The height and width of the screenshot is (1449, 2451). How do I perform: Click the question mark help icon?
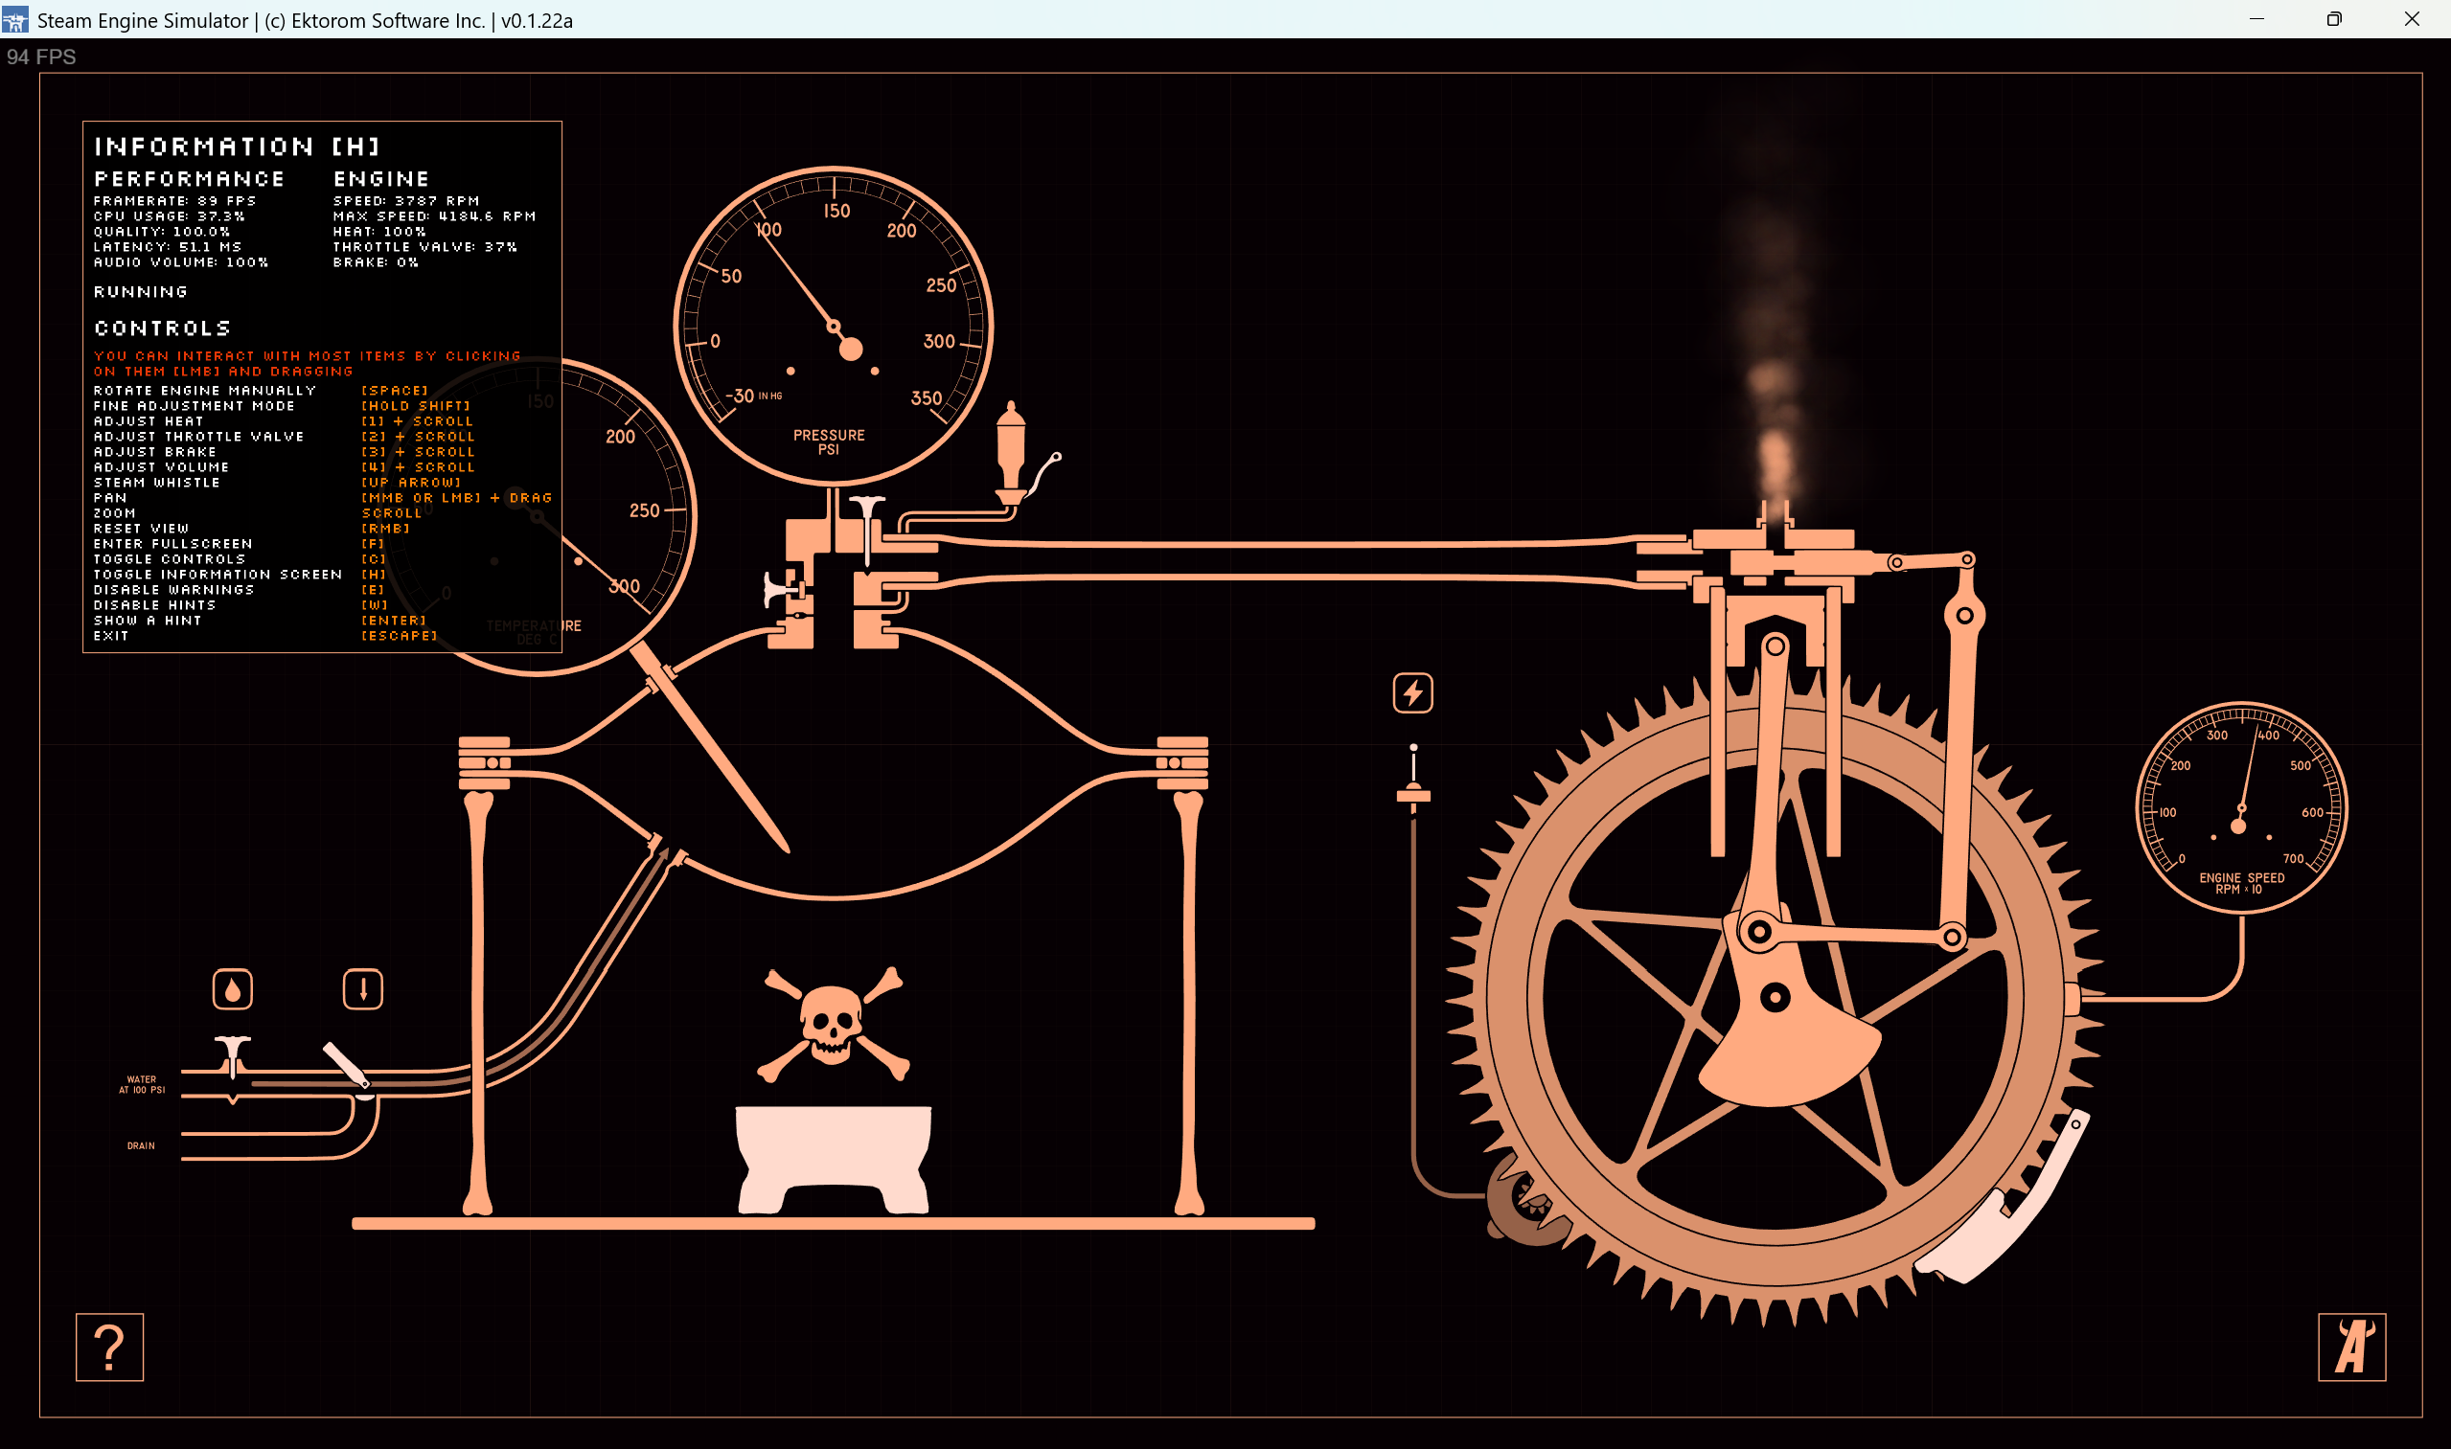click(109, 1347)
